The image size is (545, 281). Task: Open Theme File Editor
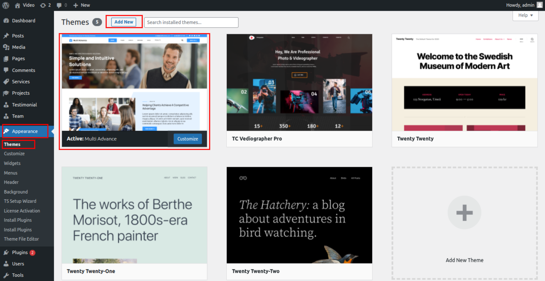click(21, 239)
